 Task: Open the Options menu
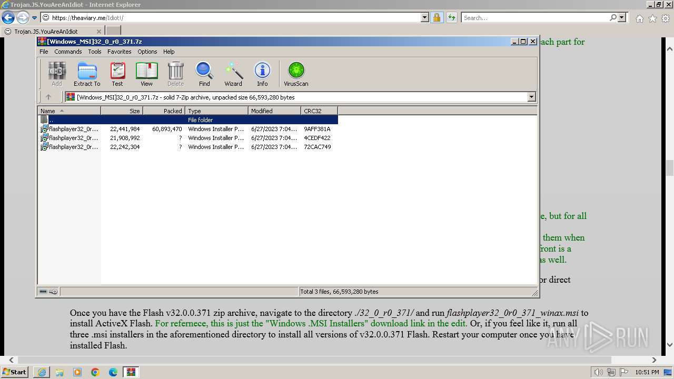[x=147, y=52]
